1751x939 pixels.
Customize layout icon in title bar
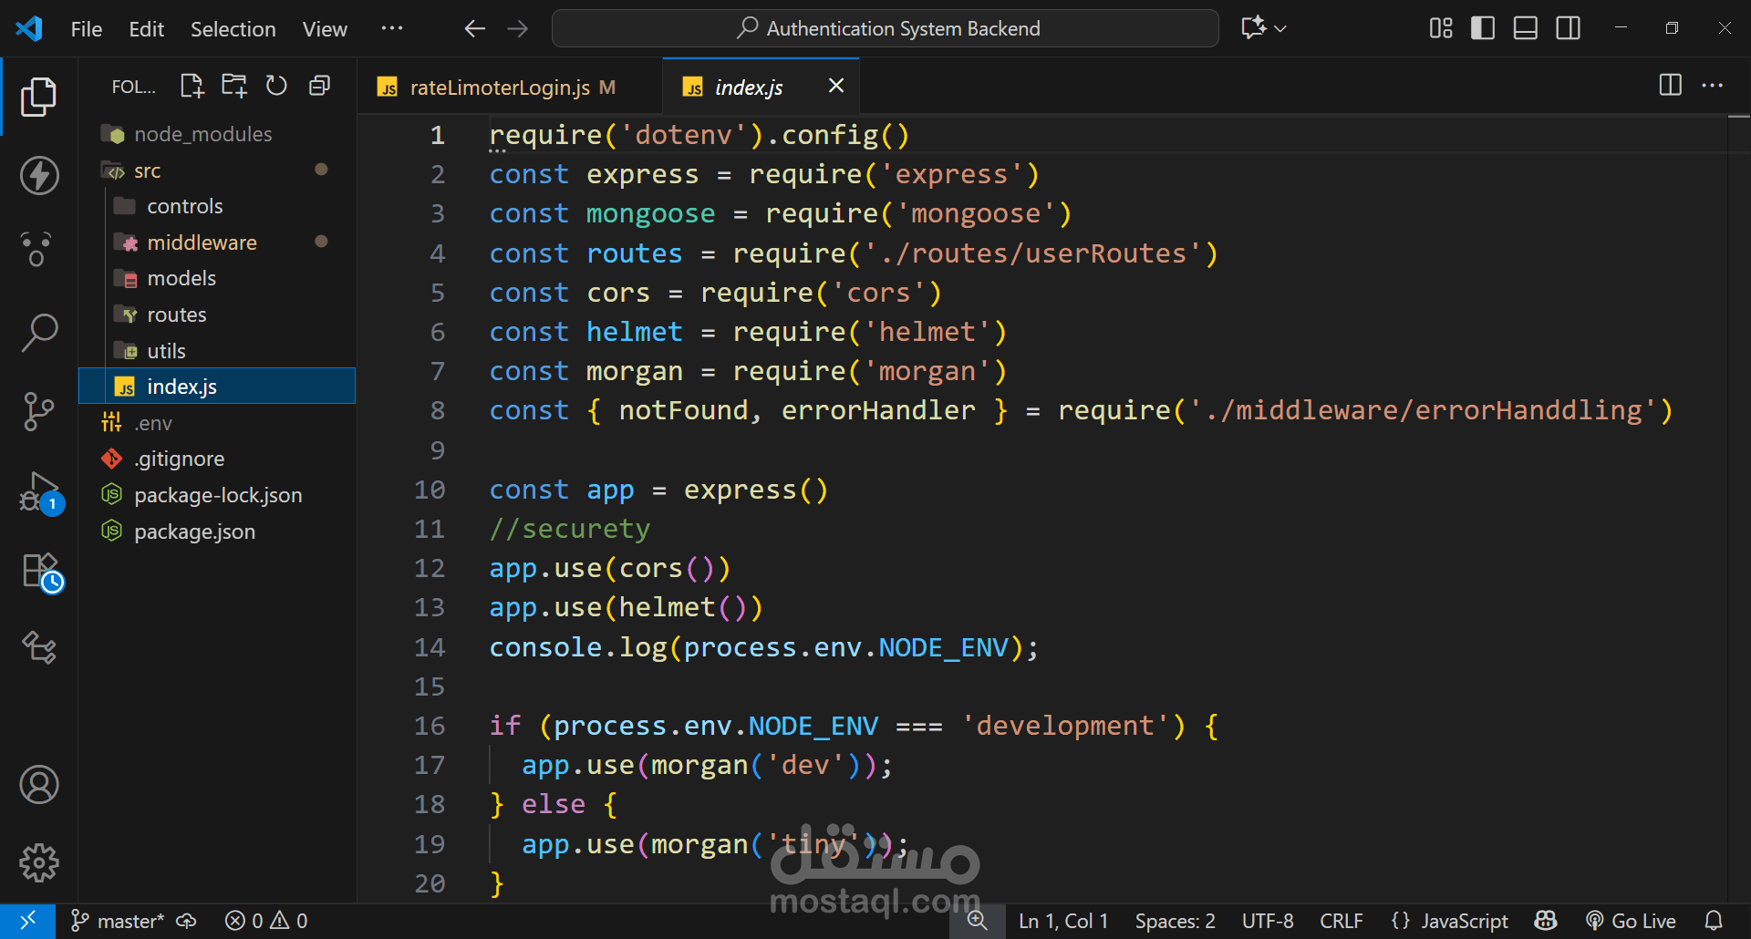click(1441, 28)
